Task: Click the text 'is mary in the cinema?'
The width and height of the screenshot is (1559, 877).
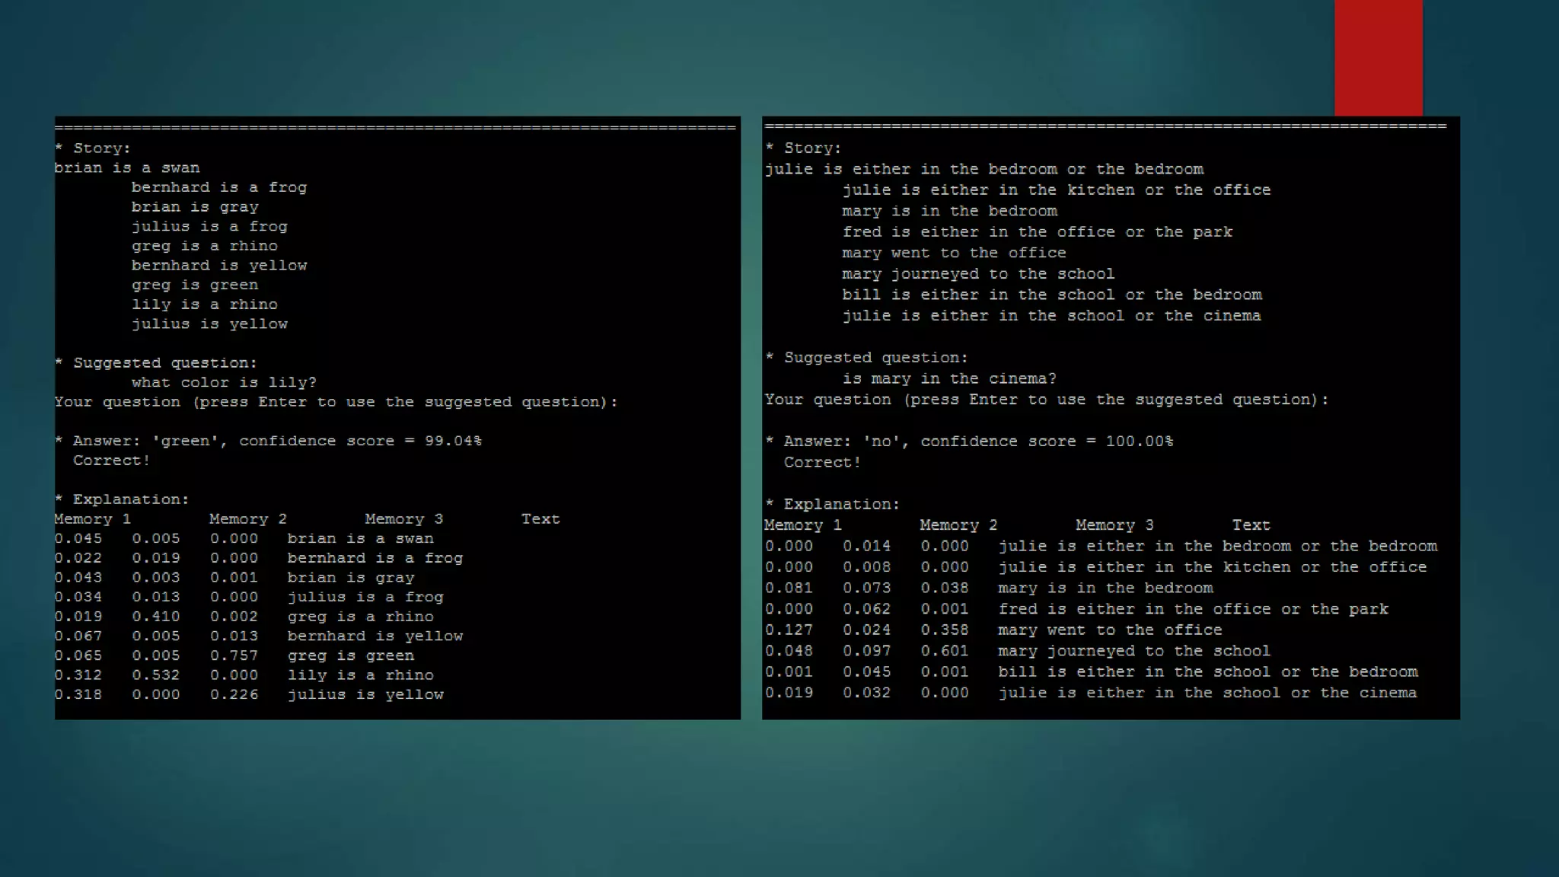Action: [x=948, y=378]
